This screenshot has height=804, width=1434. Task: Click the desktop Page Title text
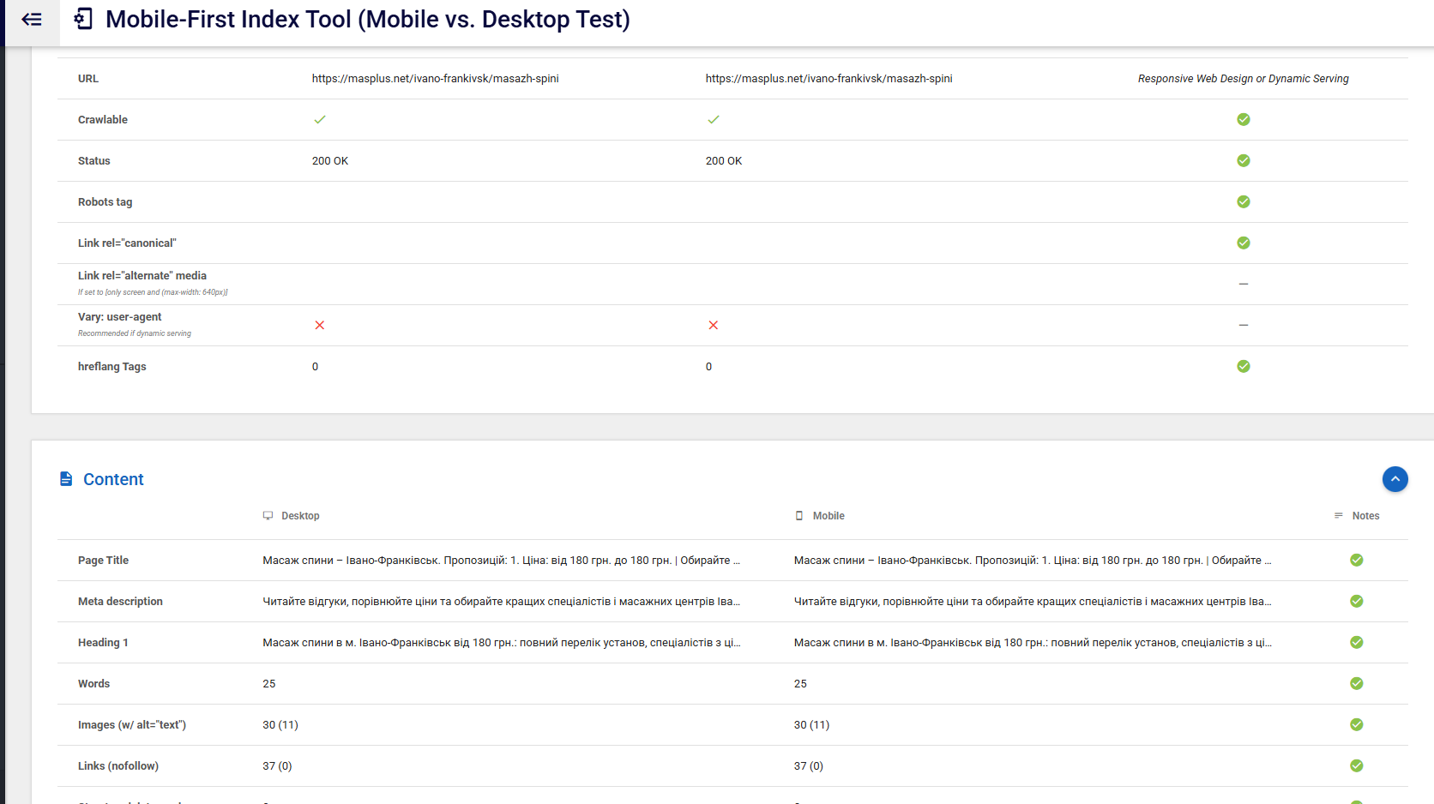(x=502, y=561)
